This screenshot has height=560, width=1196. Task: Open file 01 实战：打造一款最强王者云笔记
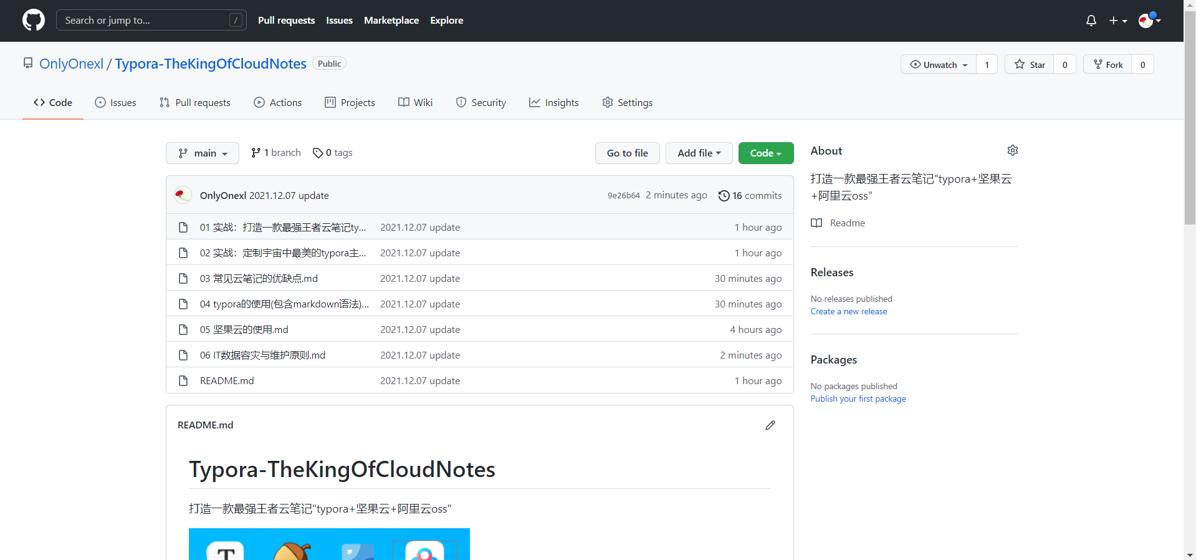[283, 227]
